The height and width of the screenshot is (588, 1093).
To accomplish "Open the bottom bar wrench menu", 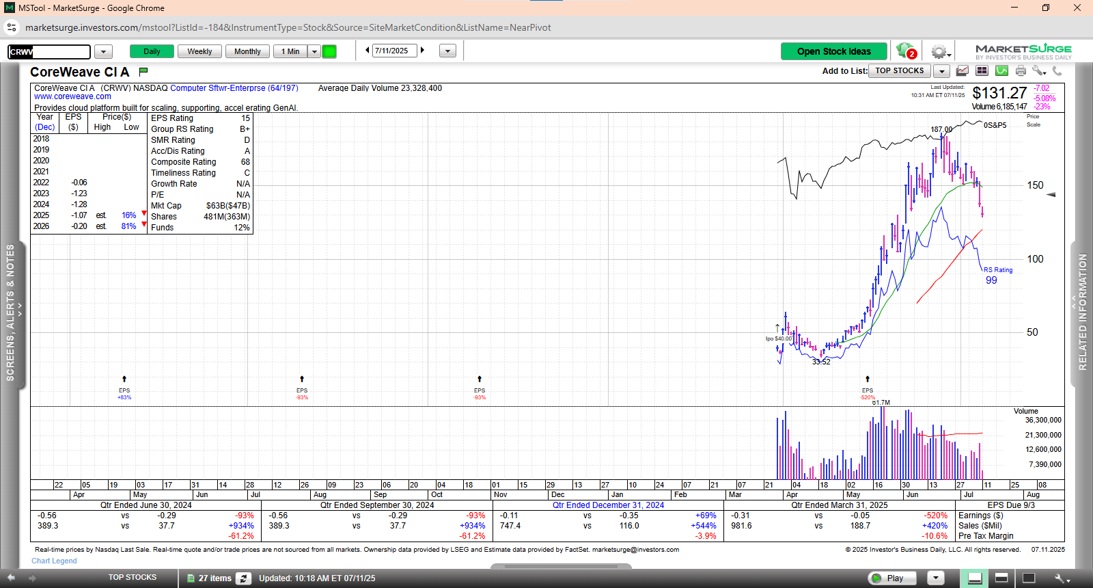I will click(1062, 578).
